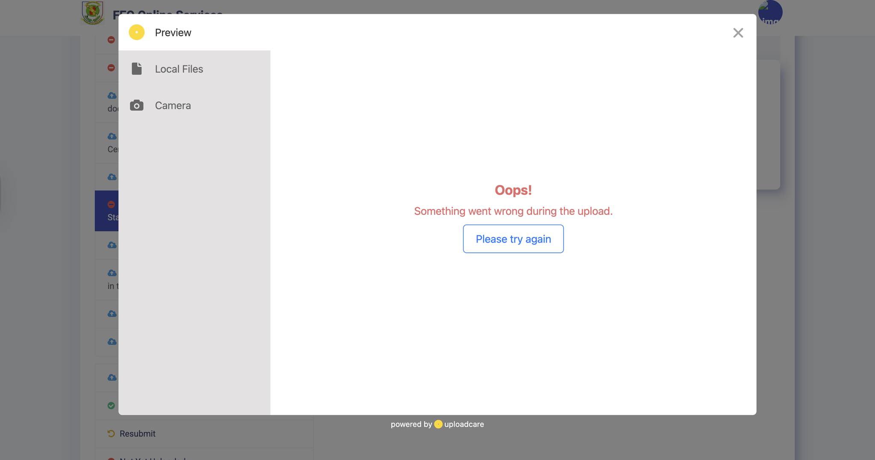Click the Local Files document icon
Image resolution: width=875 pixels, height=460 pixels.
(137, 69)
